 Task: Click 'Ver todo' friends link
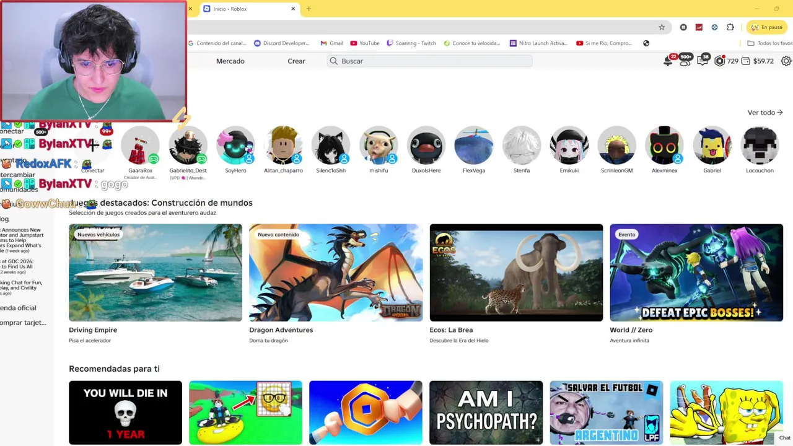[765, 113]
